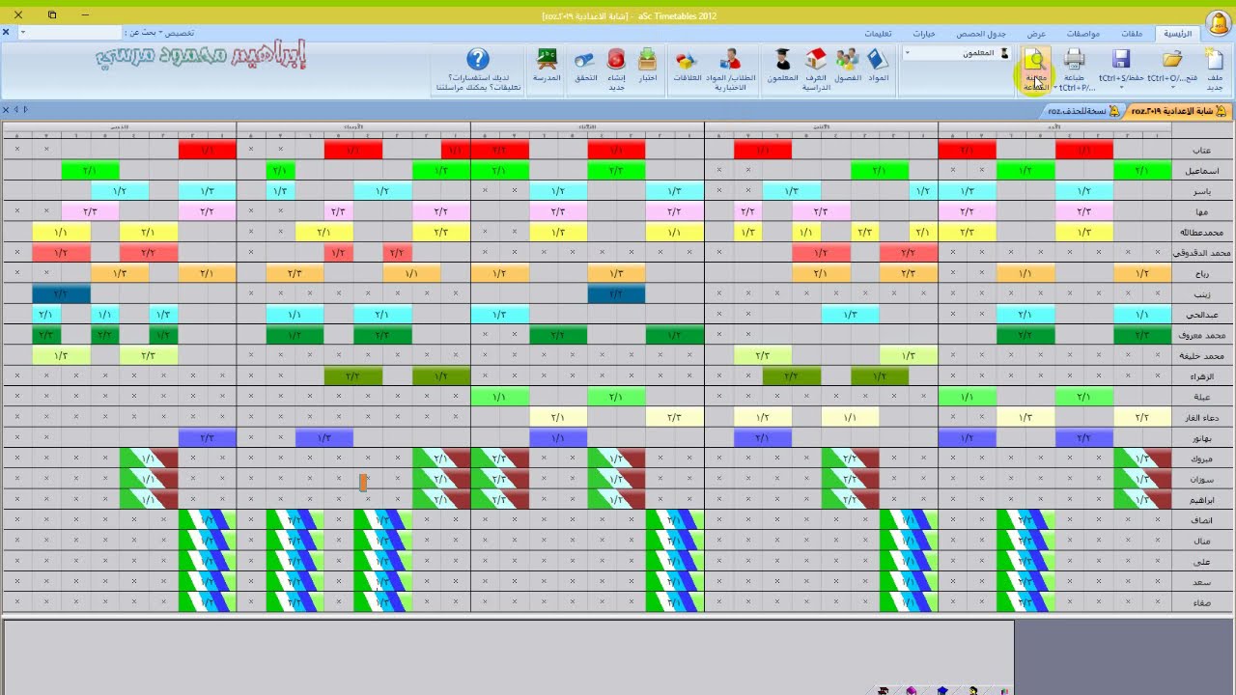The image size is (1236, 695).
Task: Select teacher row عبلة
Action: 1201,397
